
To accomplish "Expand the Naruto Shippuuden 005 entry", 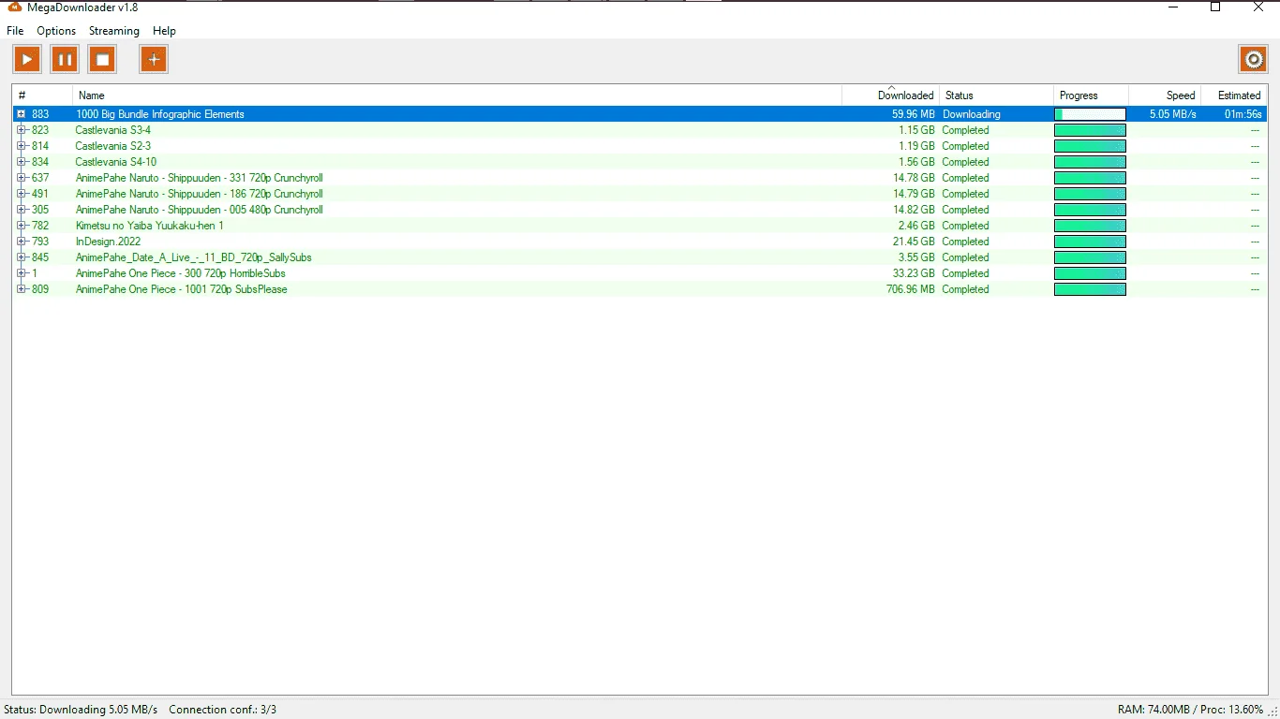I will pos(22,210).
